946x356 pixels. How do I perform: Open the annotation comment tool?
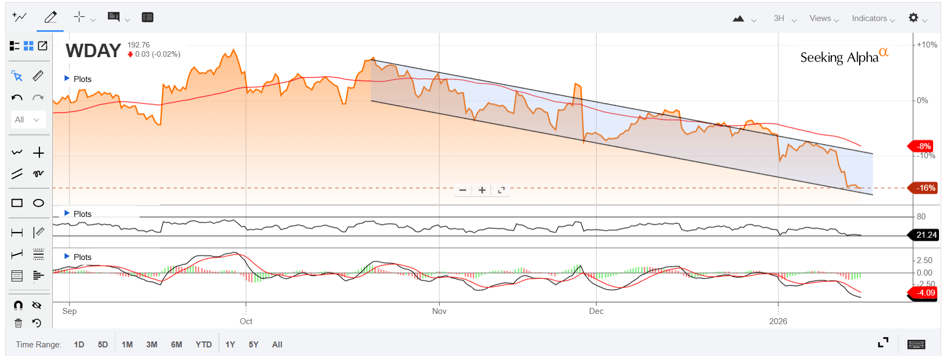point(114,17)
